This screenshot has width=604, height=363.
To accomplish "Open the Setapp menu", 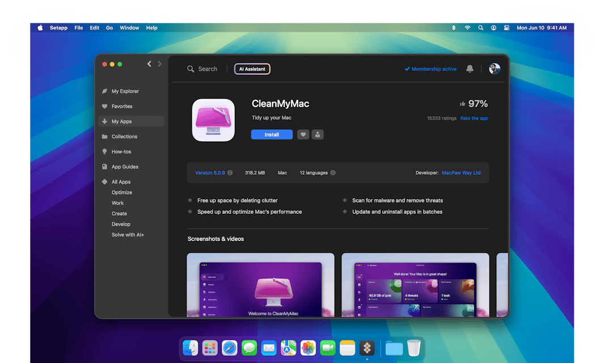I will (58, 28).
